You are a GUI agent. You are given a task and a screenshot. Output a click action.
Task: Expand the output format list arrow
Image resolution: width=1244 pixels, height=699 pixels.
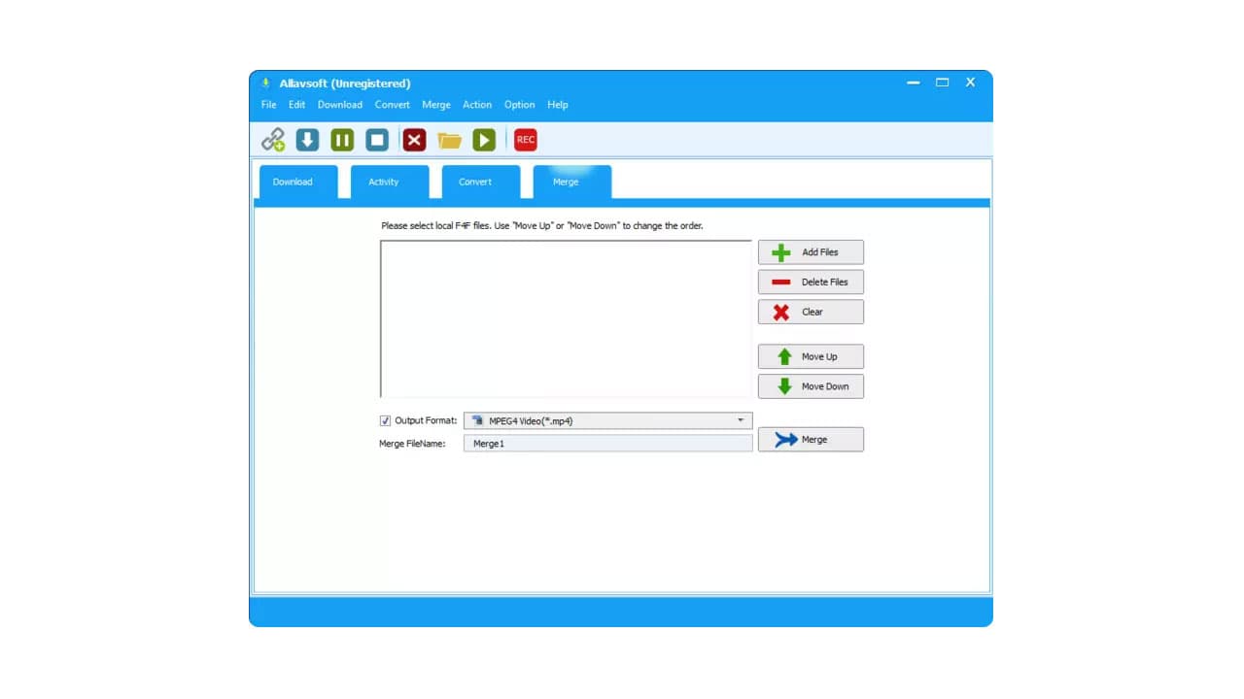pos(742,419)
